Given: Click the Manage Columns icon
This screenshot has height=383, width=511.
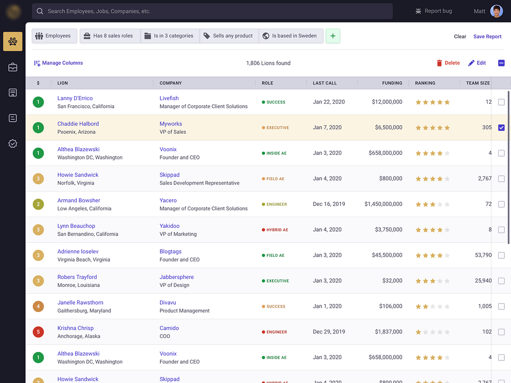Looking at the screenshot, I should tap(36, 63).
